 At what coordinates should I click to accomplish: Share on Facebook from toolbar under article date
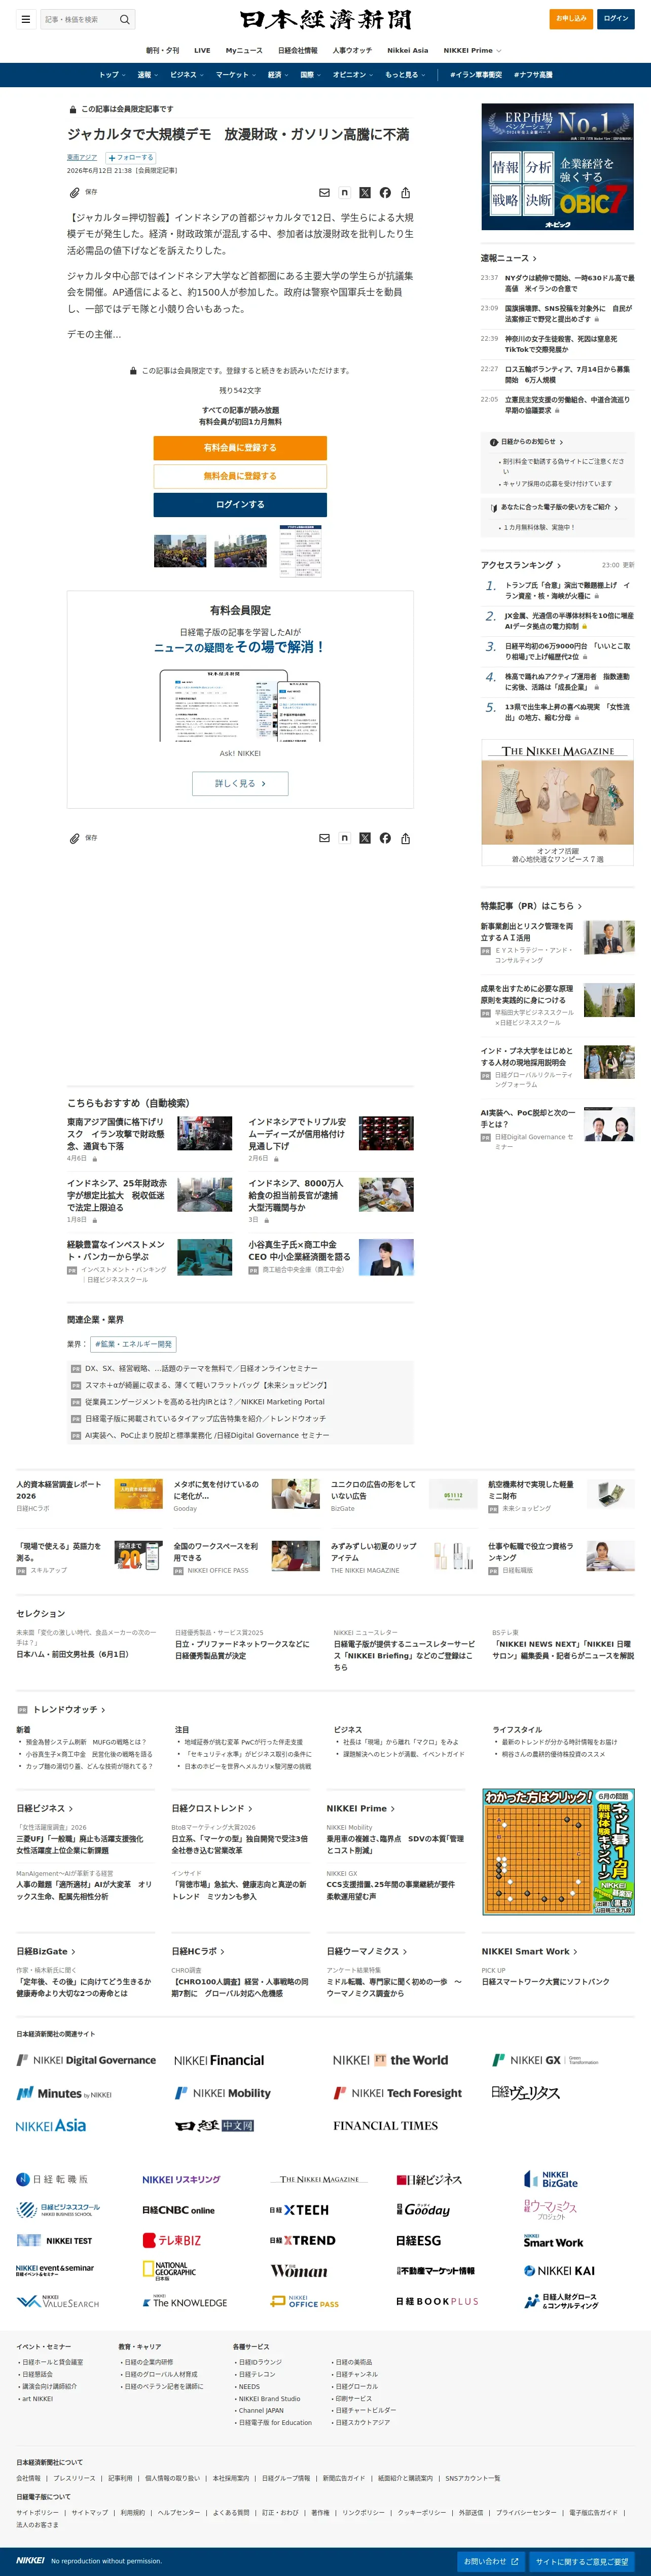tap(385, 193)
